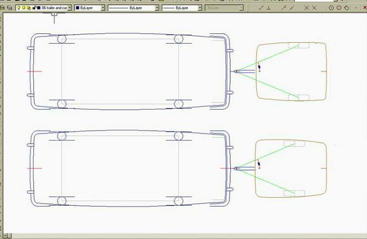Click the layer's blue color square
Viewport: 367px width, 239px height.
[x=39, y=8]
